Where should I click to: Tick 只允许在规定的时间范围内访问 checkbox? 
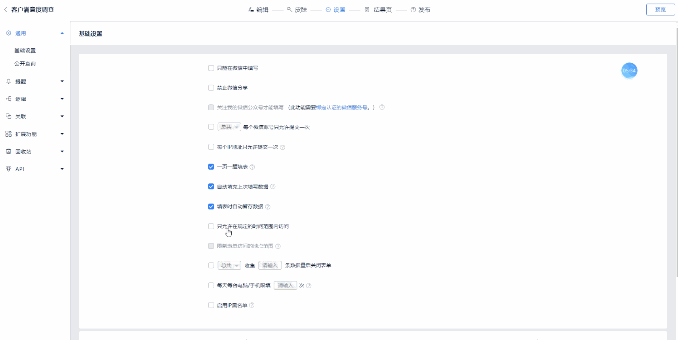211,226
